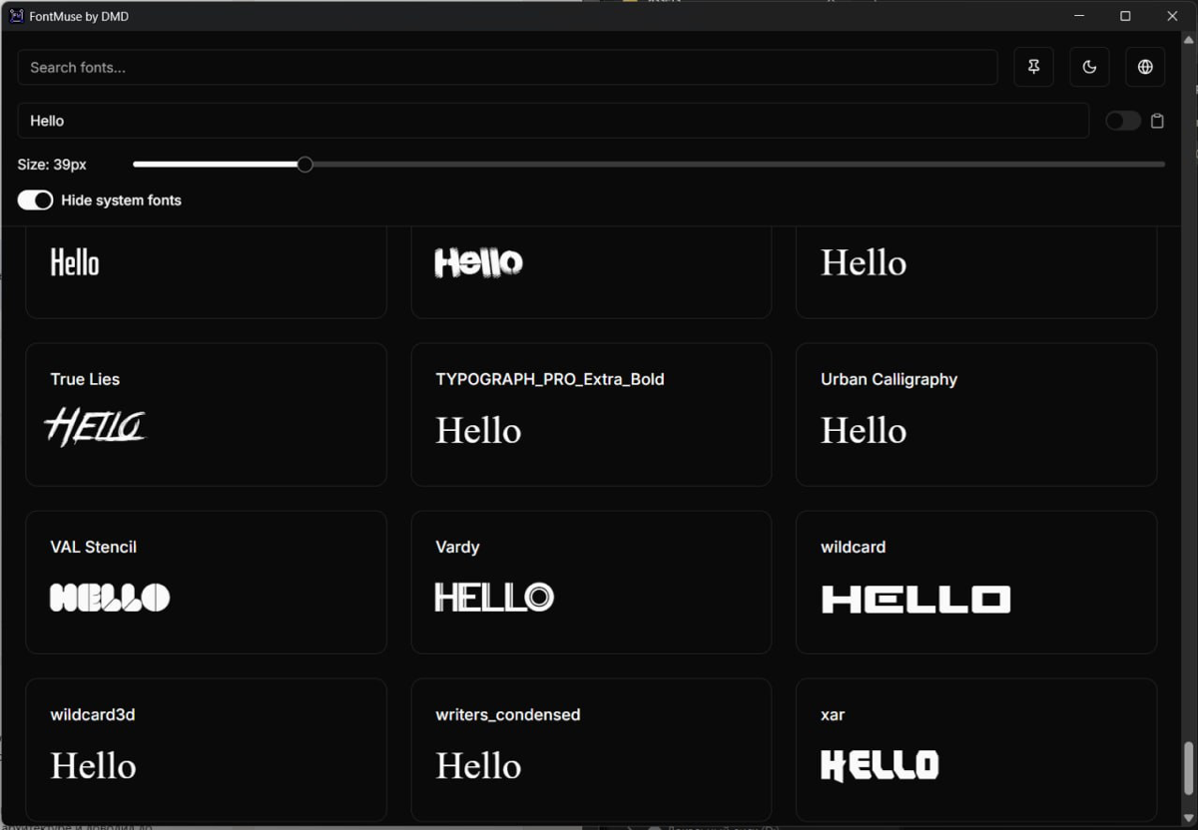Choose the xar font card

(x=975, y=749)
